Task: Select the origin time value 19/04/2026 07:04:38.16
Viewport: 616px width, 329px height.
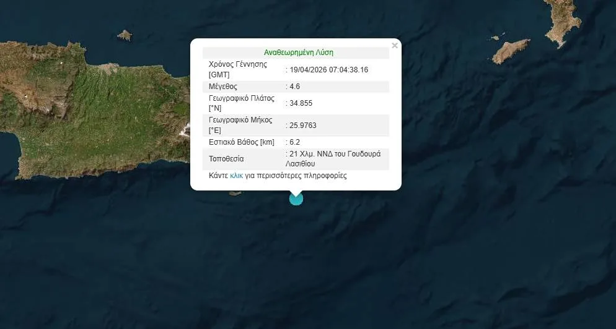Action: pos(328,70)
